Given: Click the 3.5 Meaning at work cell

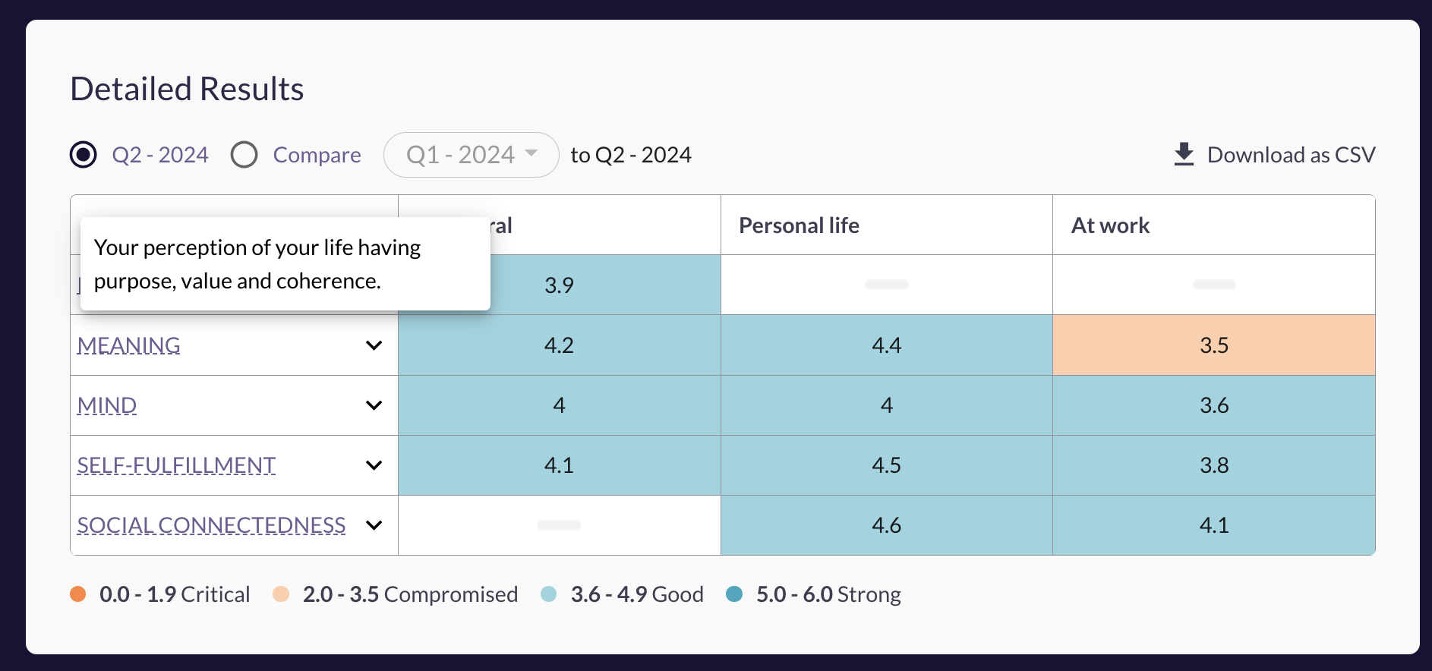Looking at the screenshot, I should click(x=1213, y=345).
